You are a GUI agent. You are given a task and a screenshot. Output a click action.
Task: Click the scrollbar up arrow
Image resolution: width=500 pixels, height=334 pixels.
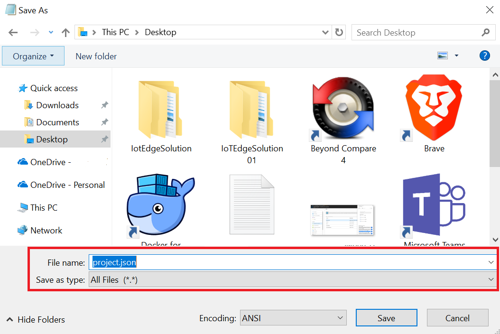coord(495,75)
